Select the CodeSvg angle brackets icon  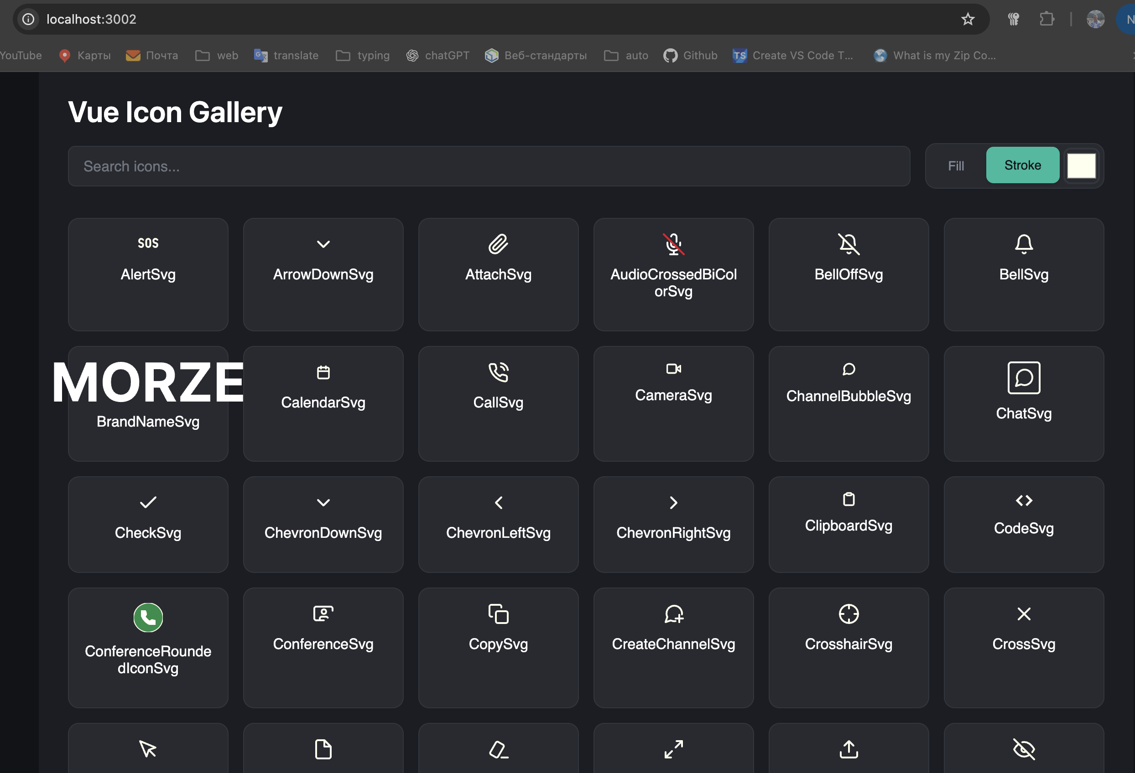(x=1024, y=501)
